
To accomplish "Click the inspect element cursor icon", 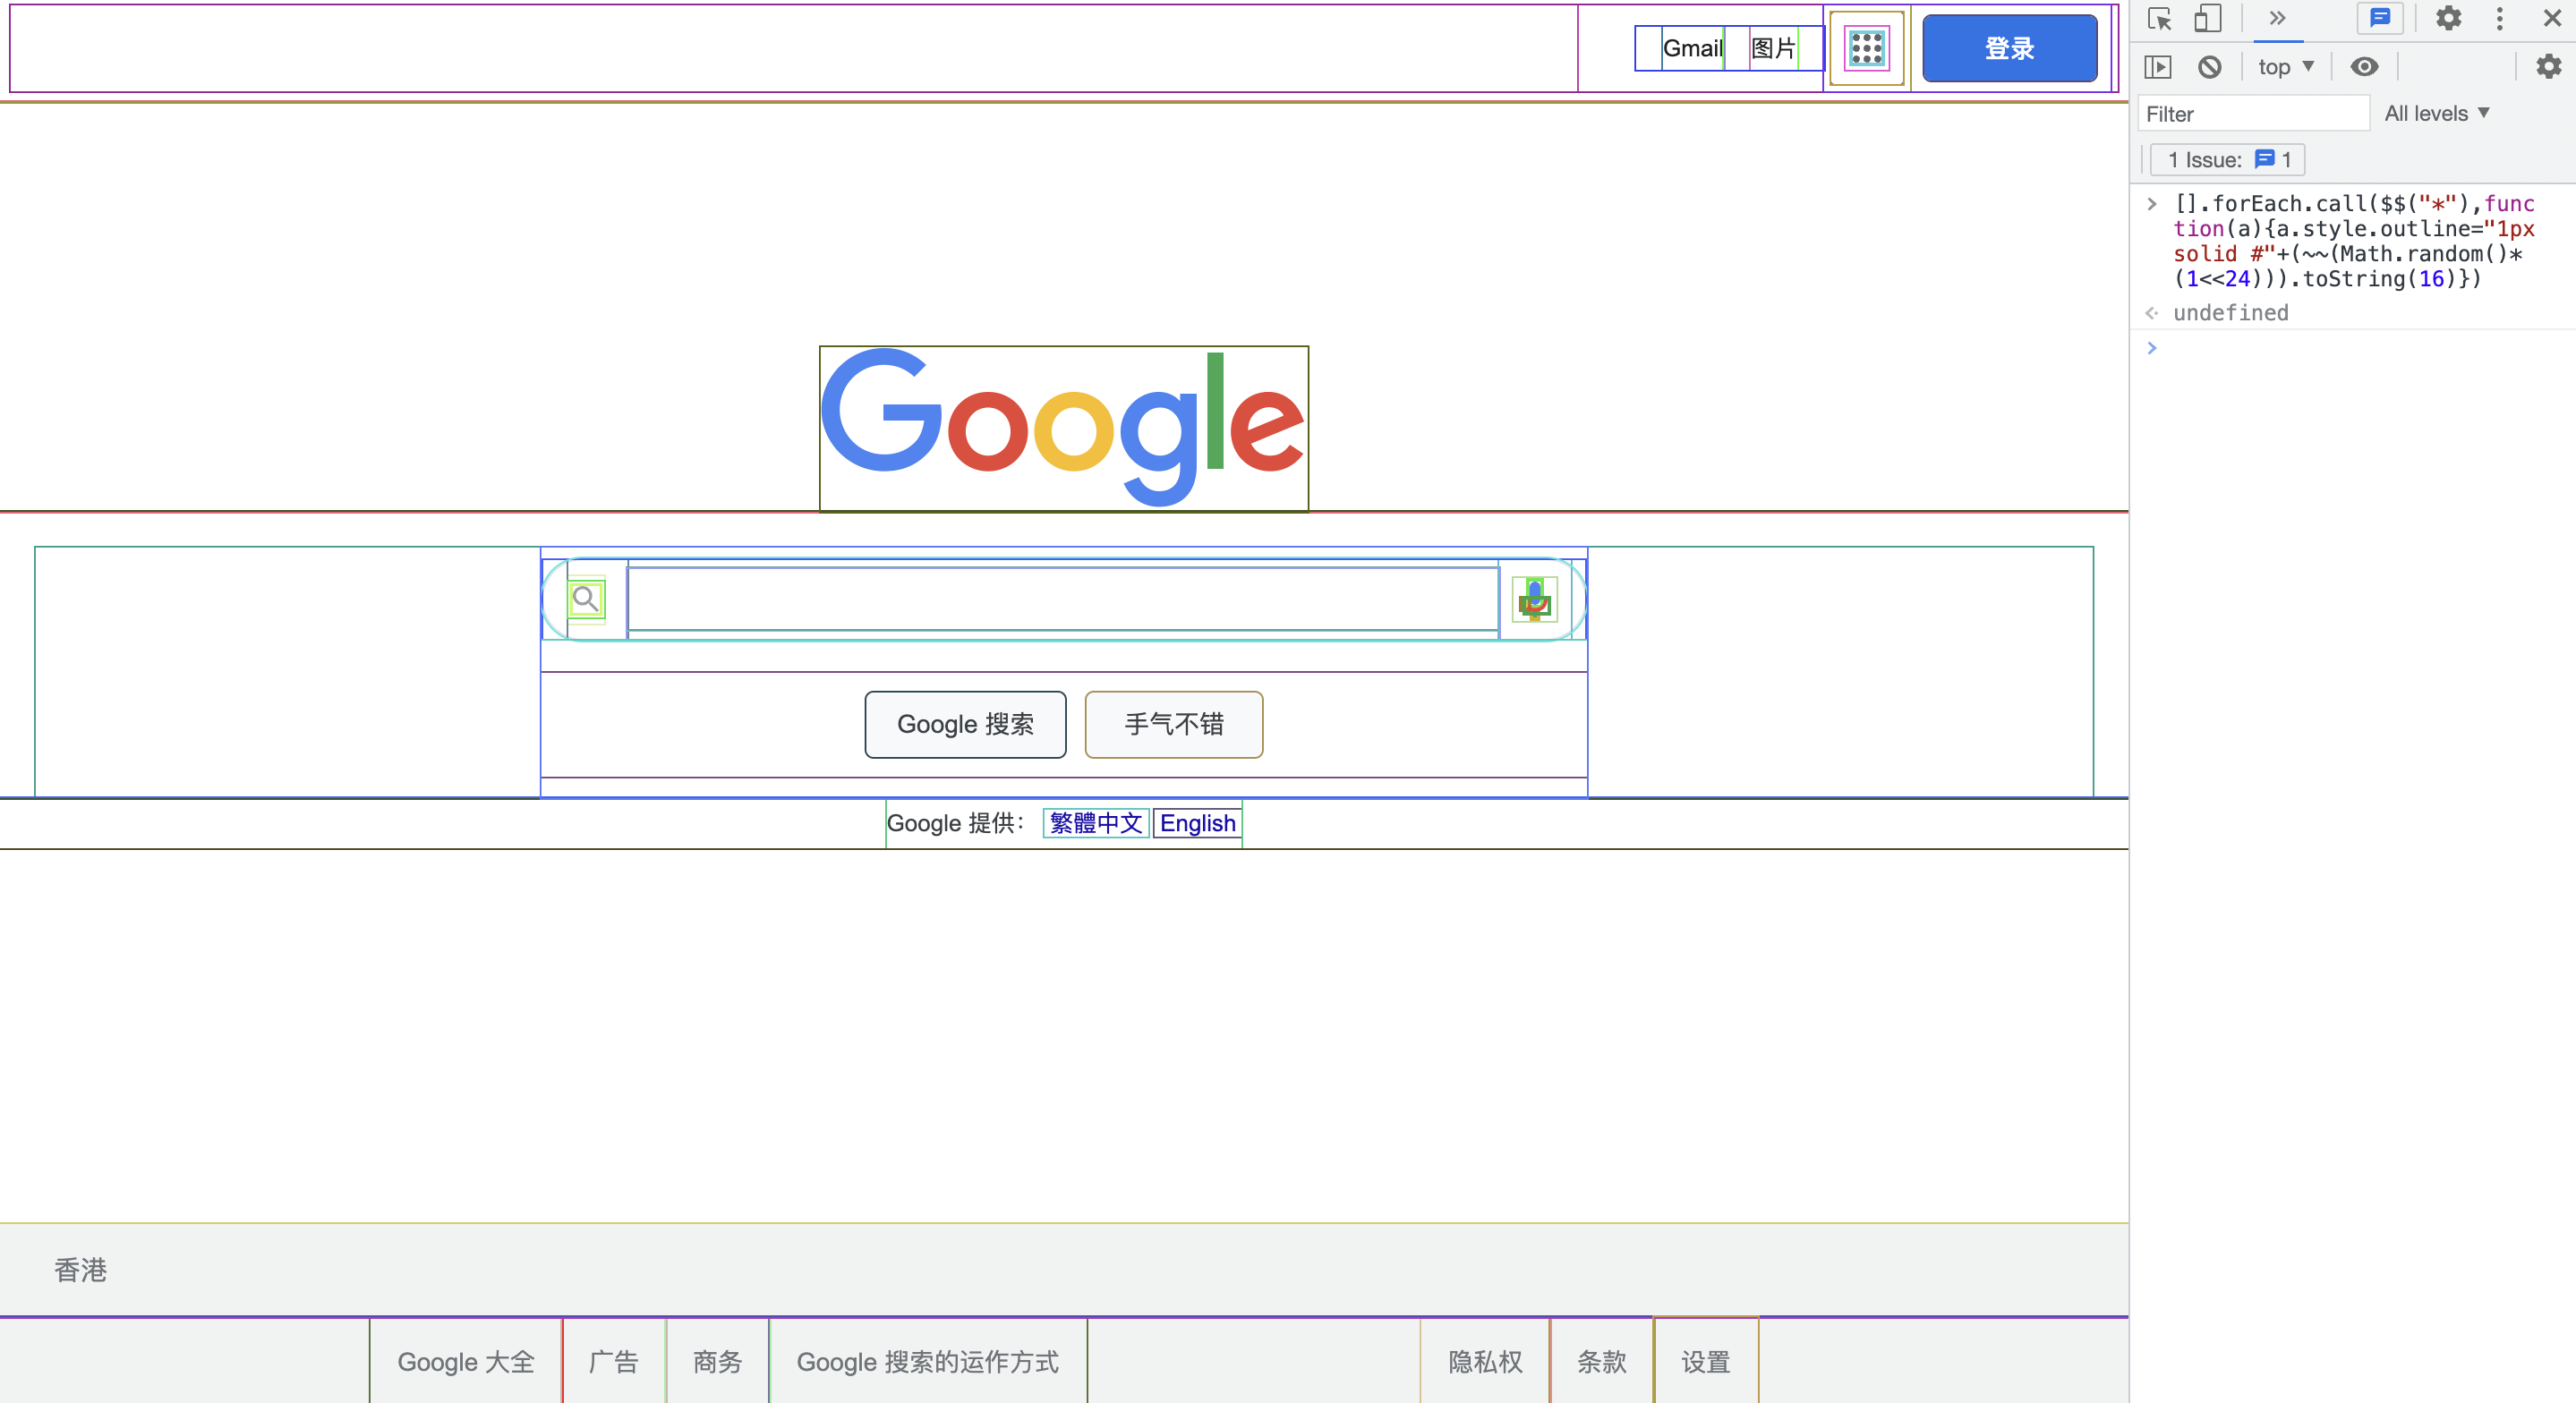I will coord(2159,19).
